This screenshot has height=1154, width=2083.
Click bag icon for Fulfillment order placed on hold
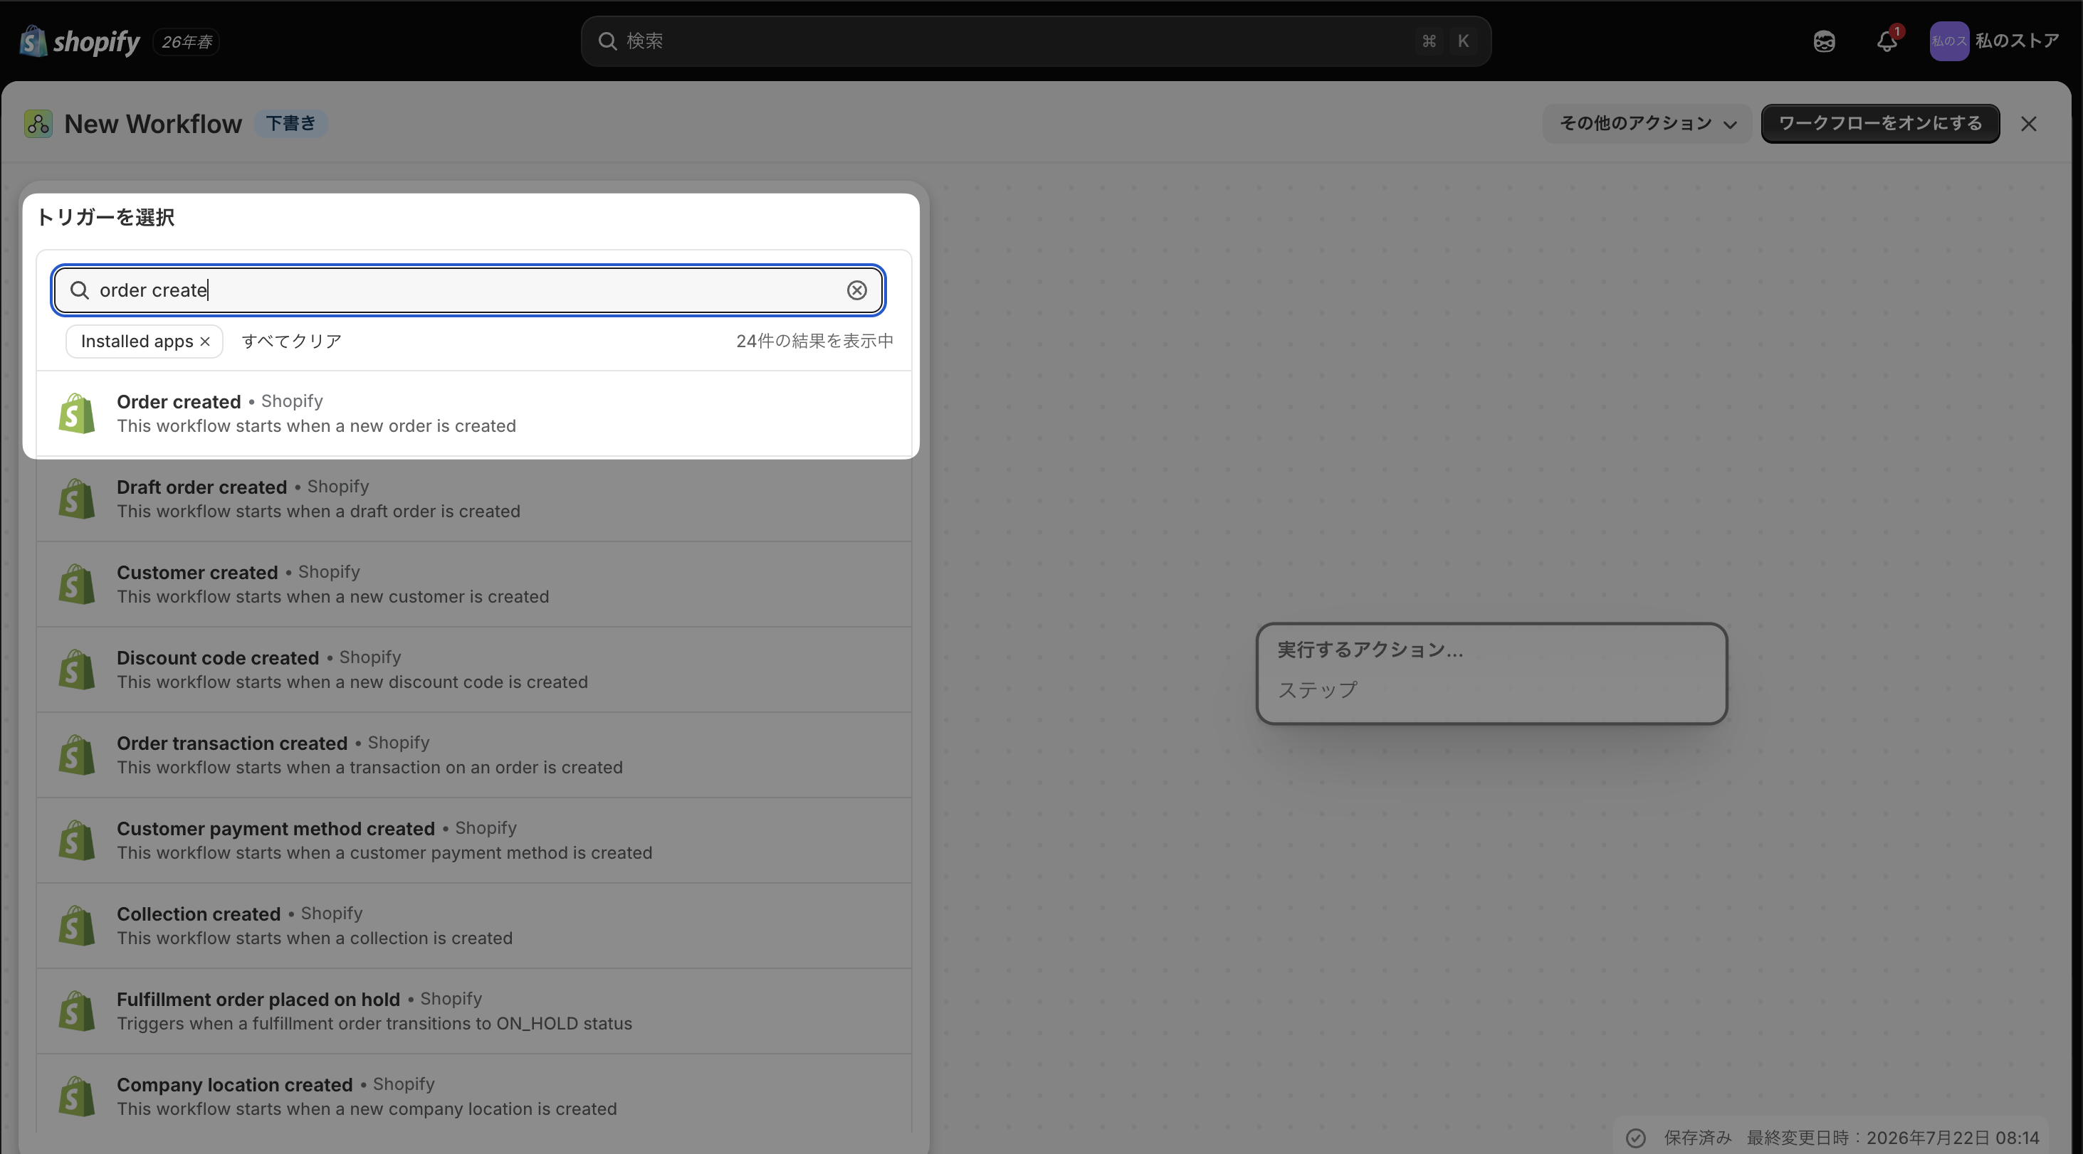coord(77,1011)
